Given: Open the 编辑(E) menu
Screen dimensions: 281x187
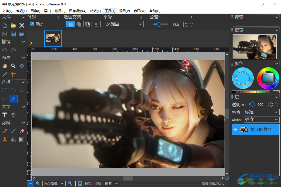Looking at the screenshot, I should click(21, 11).
